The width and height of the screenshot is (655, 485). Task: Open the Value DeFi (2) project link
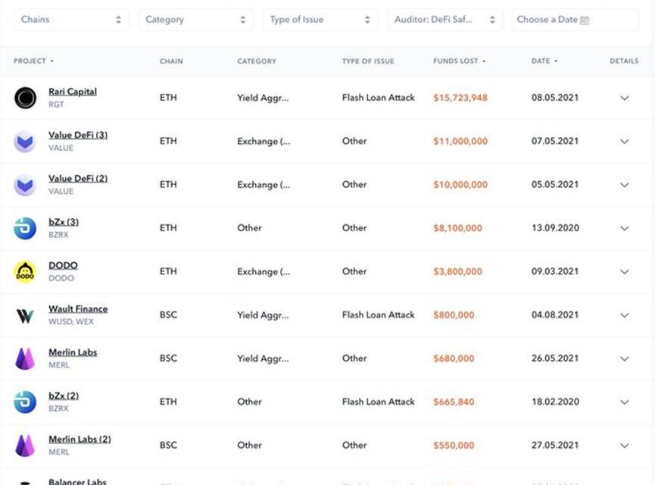click(78, 179)
